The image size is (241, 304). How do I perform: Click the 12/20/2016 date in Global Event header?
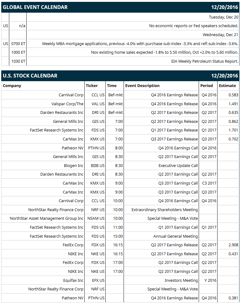225,7
